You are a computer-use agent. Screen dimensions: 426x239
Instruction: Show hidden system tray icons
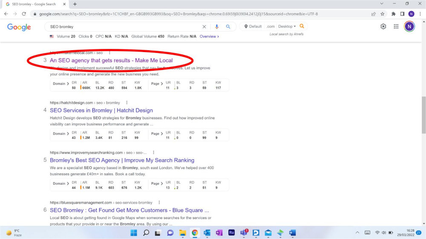(357, 233)
